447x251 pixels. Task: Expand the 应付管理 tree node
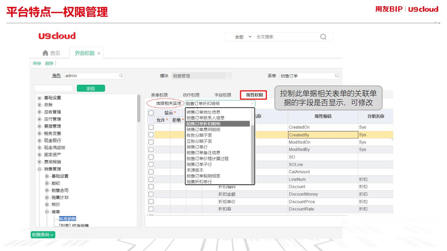click(39, 119)
